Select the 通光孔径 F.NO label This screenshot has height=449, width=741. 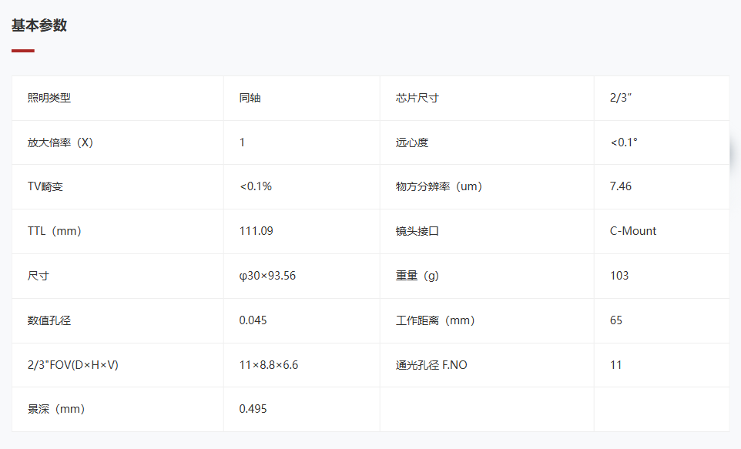[x=431, y=365]
